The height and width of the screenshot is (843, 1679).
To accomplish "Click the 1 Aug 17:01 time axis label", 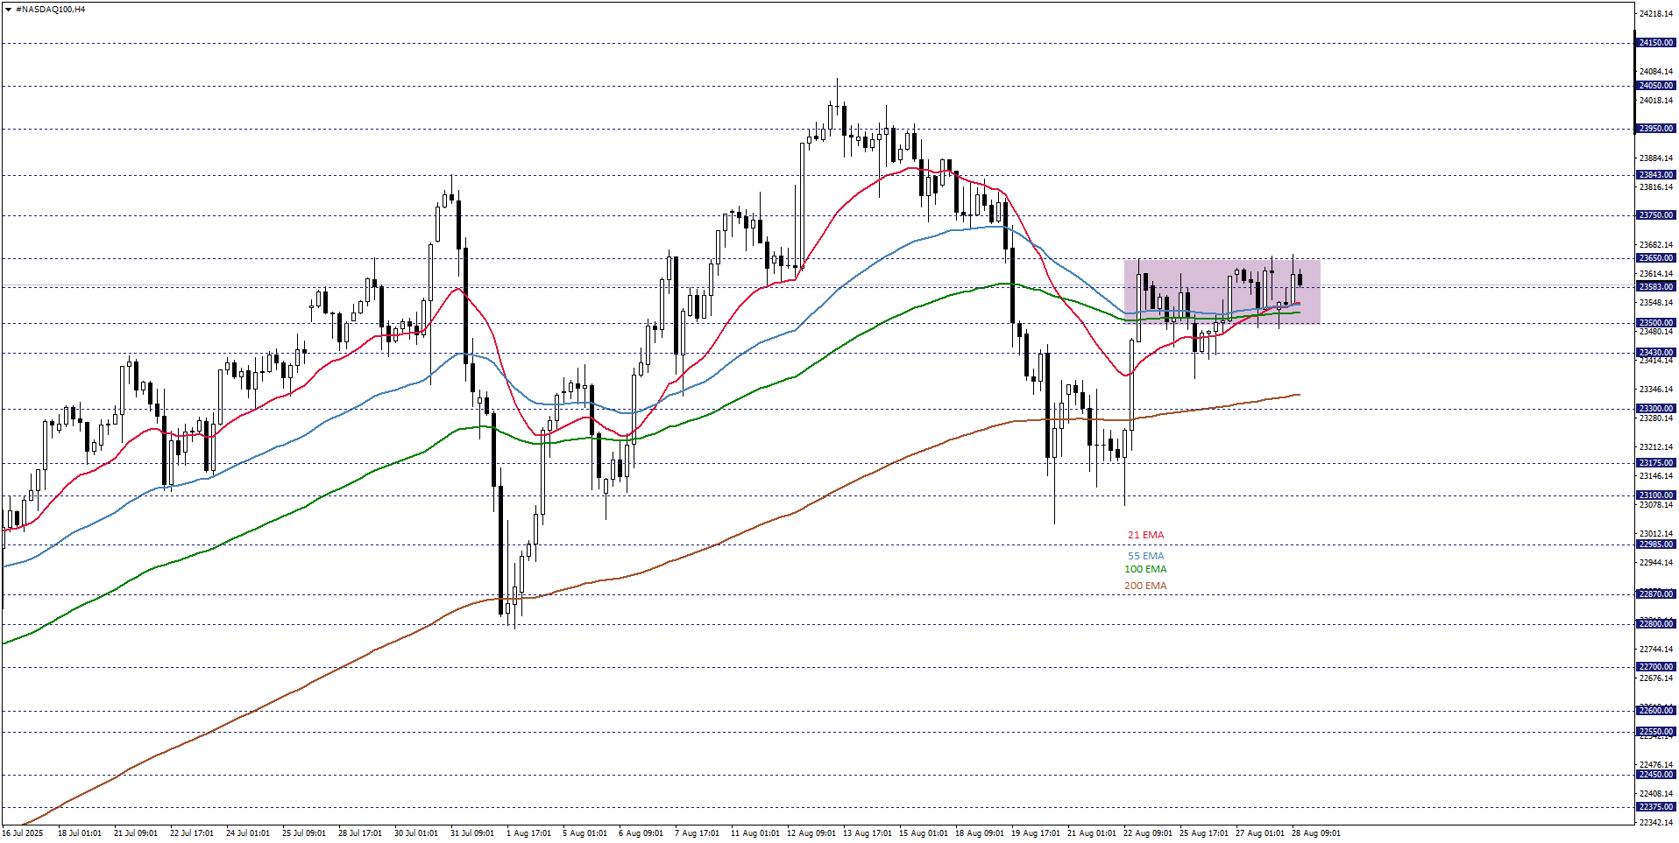I will pyautogui.click(x=528, y=833).
